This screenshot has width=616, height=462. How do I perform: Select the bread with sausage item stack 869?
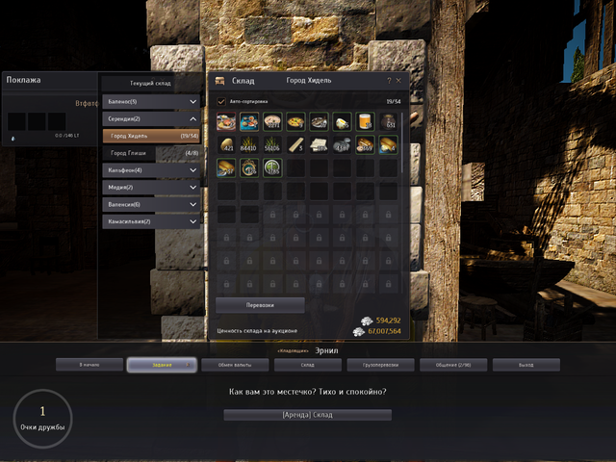click(365, 144)
